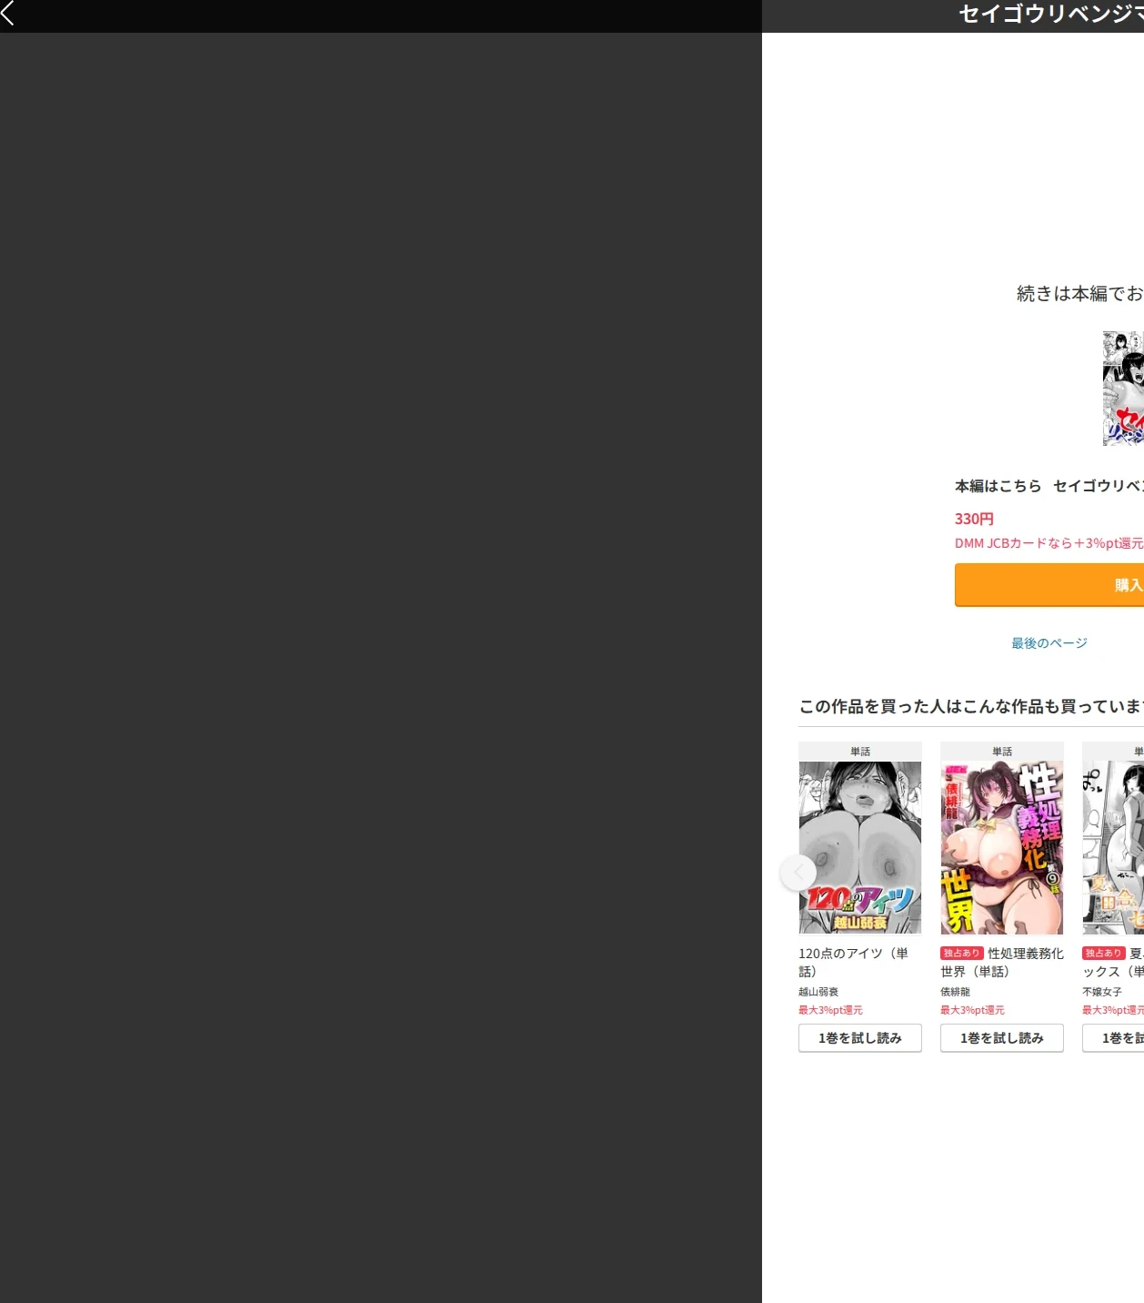Open the 本編はこちら title link
The height and width of the screenshot is (1303, 1144).
1049,486
